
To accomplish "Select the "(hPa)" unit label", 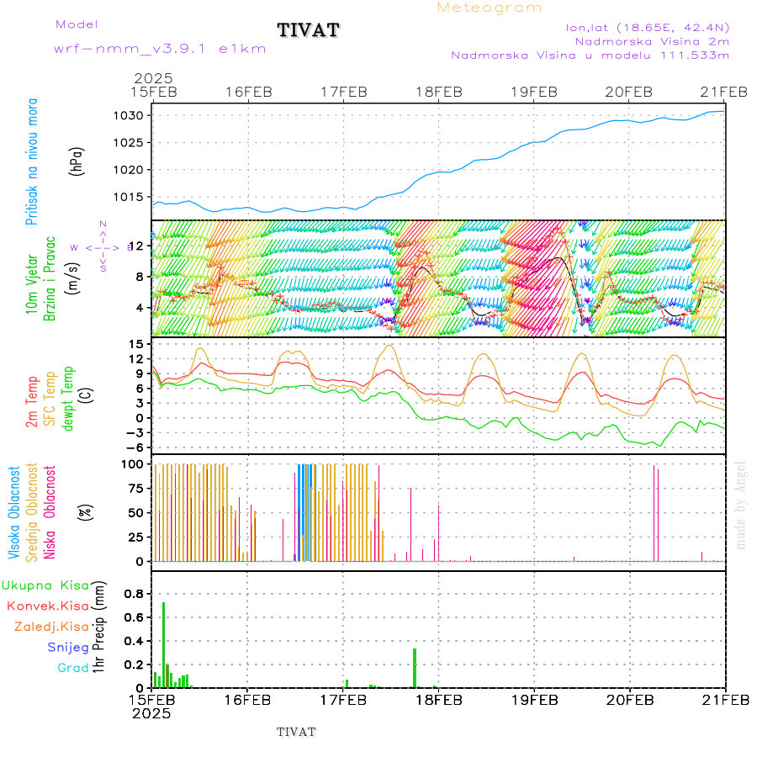I will [x=77, y=161].
